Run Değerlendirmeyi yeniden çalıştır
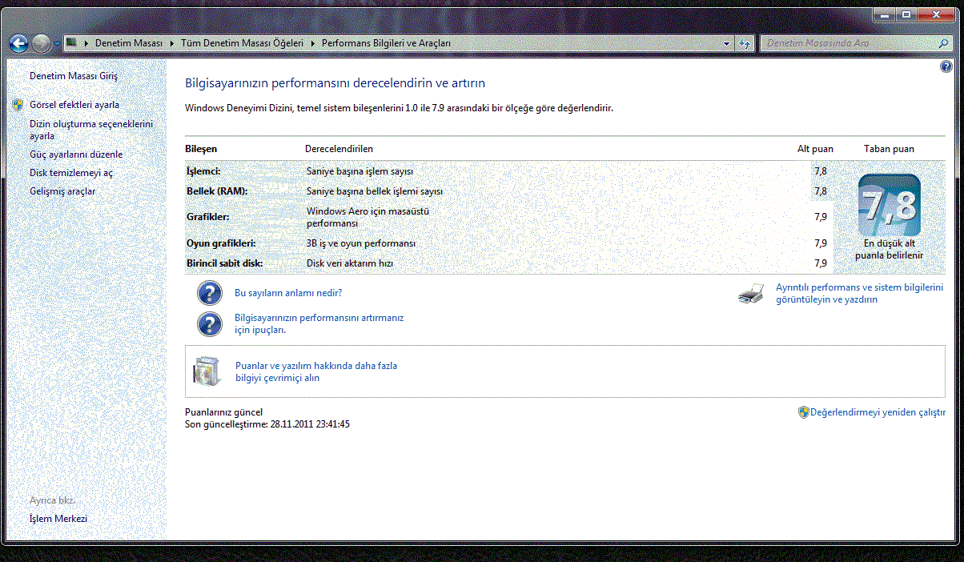 878,412
